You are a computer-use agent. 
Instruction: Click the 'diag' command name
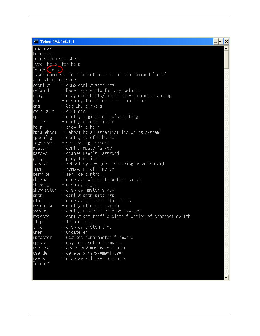tap(38, 96)
